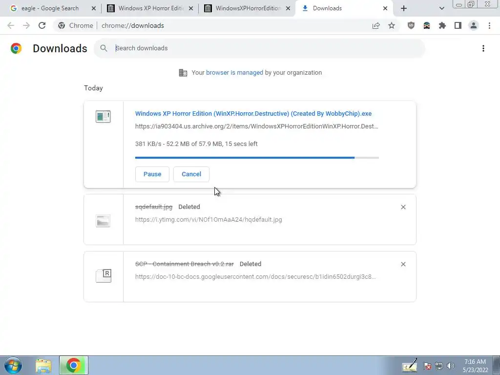Click the i.ytimg.com hqdefault.jpg URL
This screenshot has height=375, width=500.
pyautogui.click(x=208, y=220)
